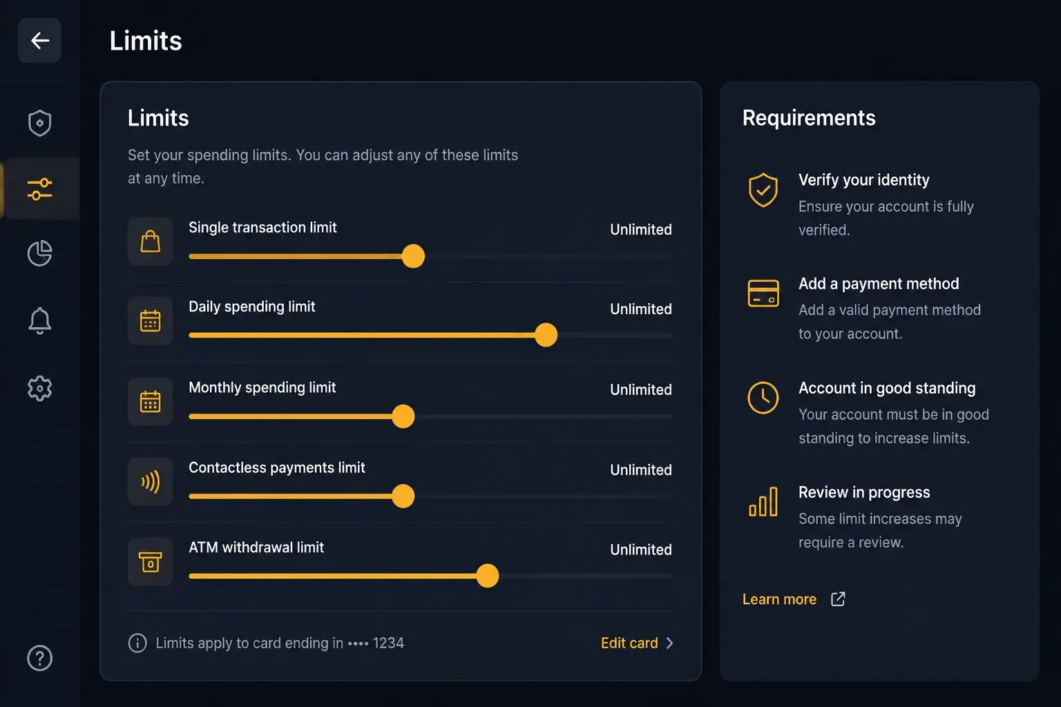Image resolution: width=1061 pixels, height=707 pixels.
Task: Click the calendar icon beside Monthly spending limit
Action: [x=150, y=401]
